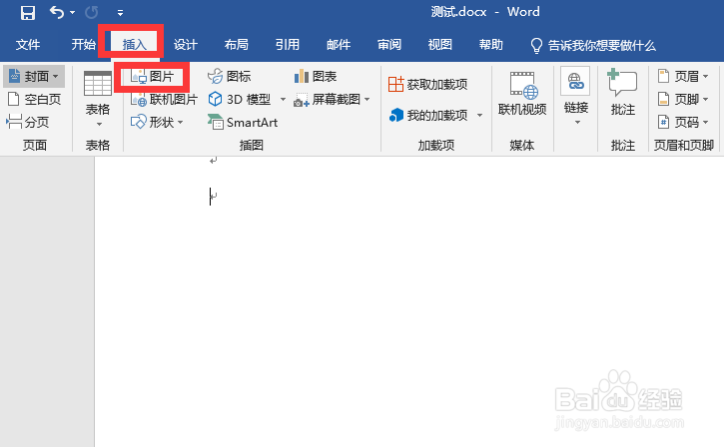Screen dimensions: 724x447
Task: Open the 帮助 tab
Action: pyautogui.click(x=491, y=45)
